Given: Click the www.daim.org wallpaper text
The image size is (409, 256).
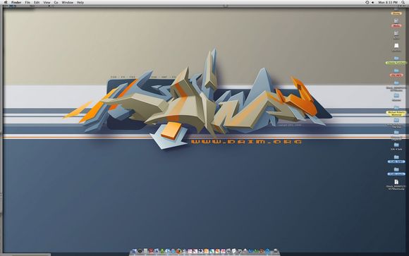Looking at the screenshot, I should point(246,142).
